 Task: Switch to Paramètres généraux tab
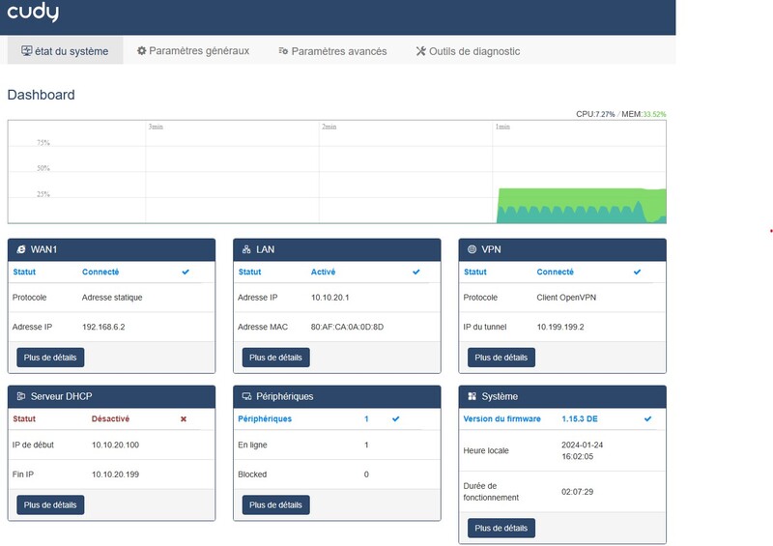pos(193,51)
